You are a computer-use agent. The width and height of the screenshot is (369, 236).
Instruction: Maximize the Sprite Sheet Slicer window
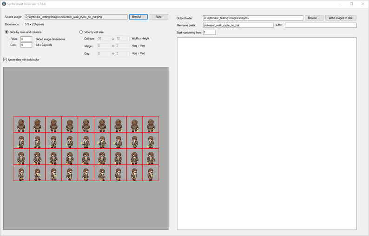[x=351, y=4]
